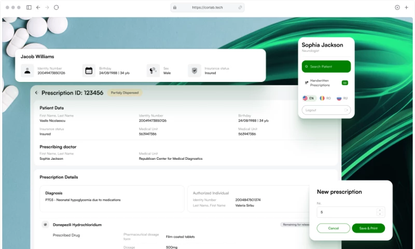This screenshot has height=249, width=415.
Task: Click the Donepezili Hydrochloridium pill icon
Action: [46, 225]
